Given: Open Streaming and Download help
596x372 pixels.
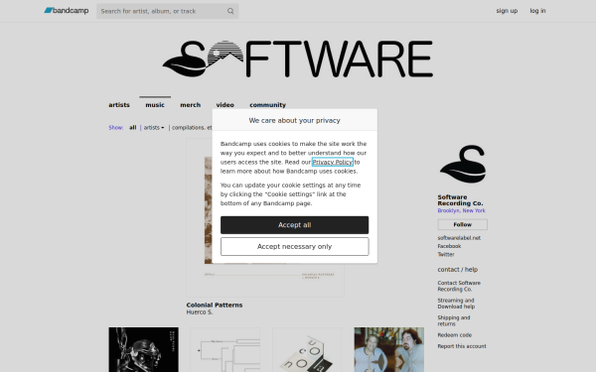Looking at the screenshot, I should point(456,304).
